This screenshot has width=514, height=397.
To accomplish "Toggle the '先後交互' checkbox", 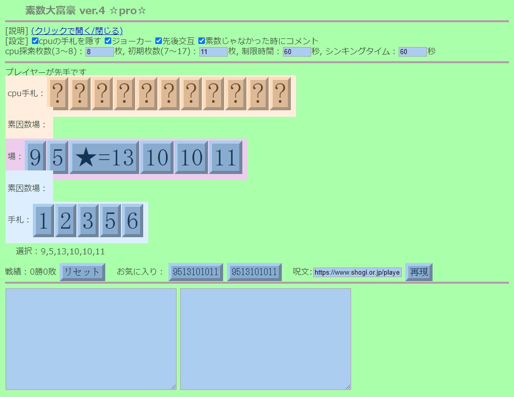I will pos(159,41).
